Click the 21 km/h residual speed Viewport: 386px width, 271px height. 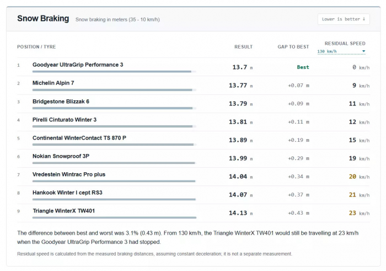click(359, 195)
